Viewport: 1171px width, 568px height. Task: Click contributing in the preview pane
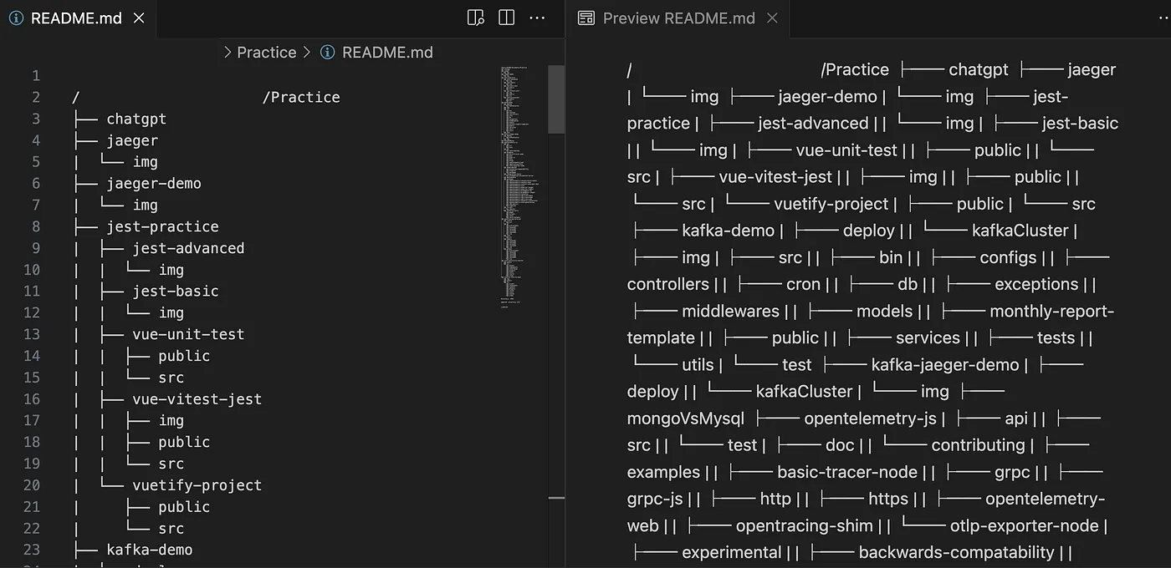tap(979, 444)
